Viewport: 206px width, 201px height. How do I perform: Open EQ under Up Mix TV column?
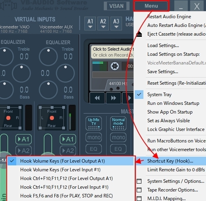click(x=94, y=149)
